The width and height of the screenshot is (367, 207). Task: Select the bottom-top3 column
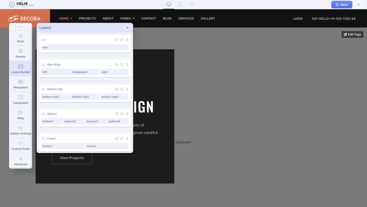[x=114, y=97]
